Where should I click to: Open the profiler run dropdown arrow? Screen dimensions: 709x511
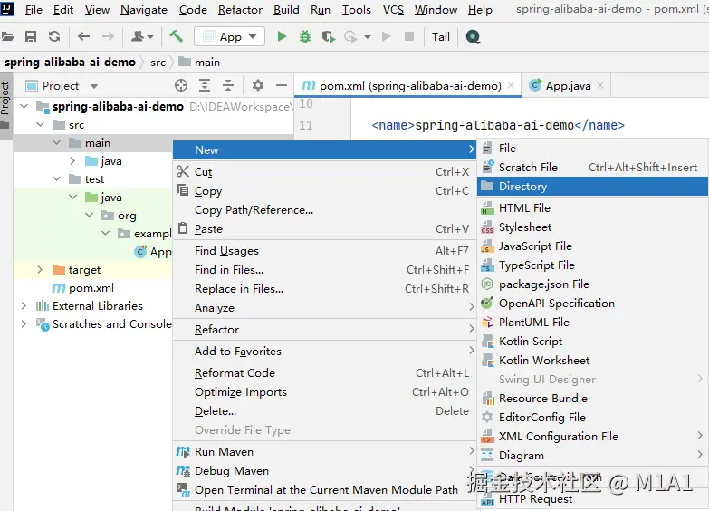click(368, 37)
